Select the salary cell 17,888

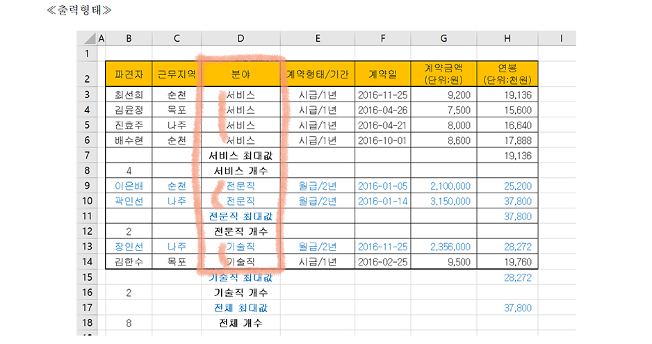[507, 140]
